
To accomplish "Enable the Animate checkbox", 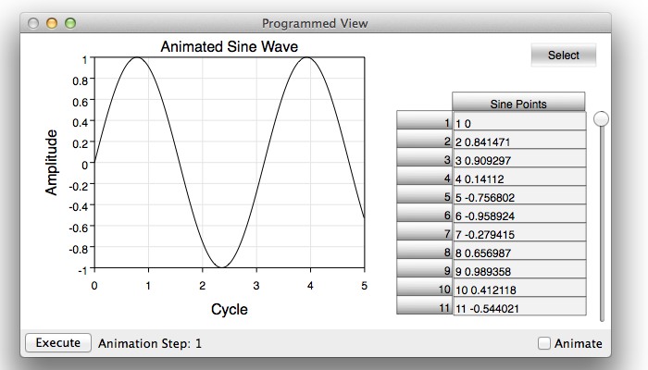I will click(544, 343).
